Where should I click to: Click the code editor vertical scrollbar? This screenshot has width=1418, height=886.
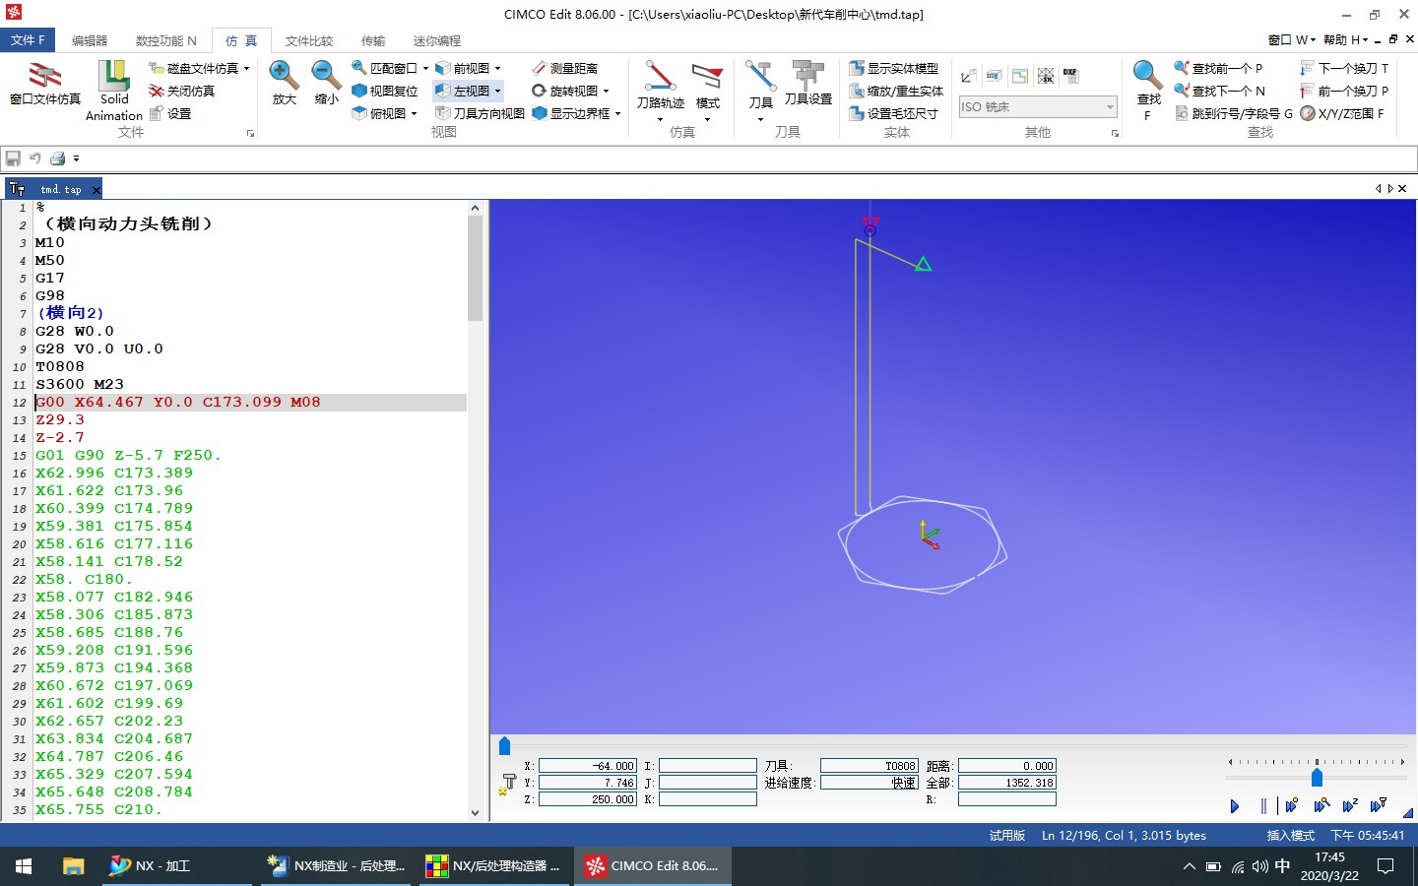(x=475, y=511)
